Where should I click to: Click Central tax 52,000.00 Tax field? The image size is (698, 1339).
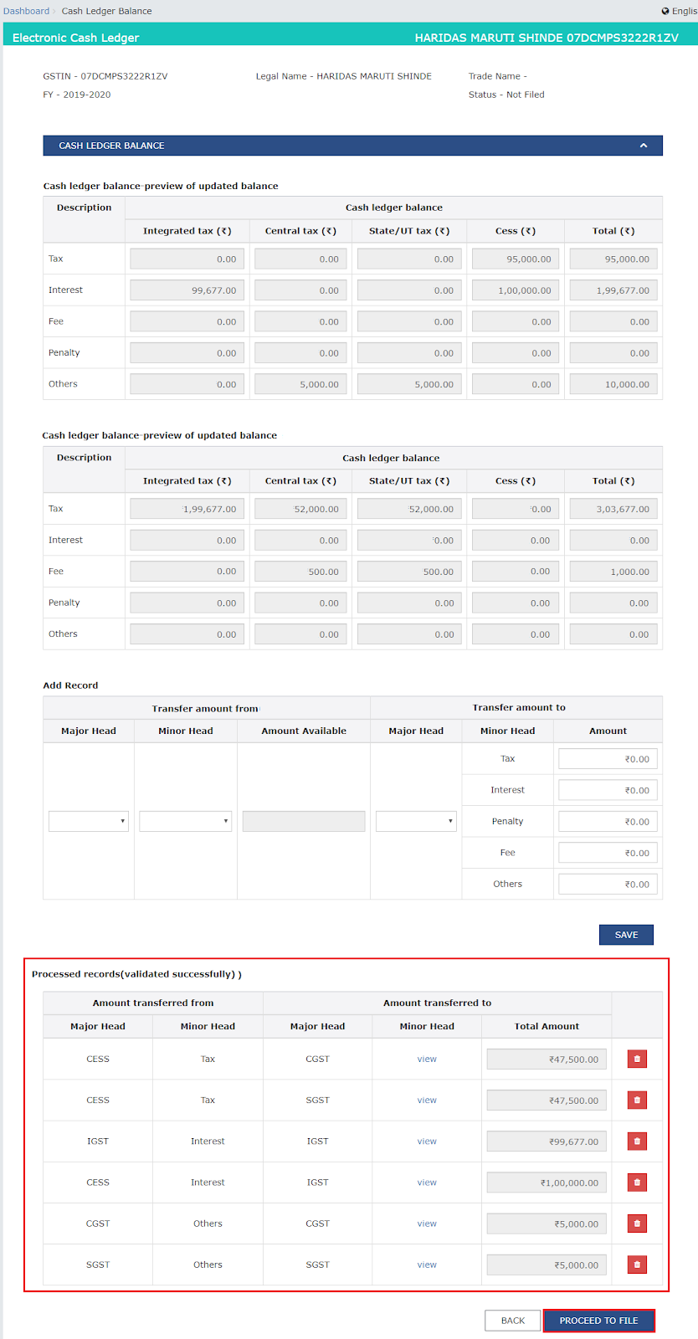pos(300,509)
